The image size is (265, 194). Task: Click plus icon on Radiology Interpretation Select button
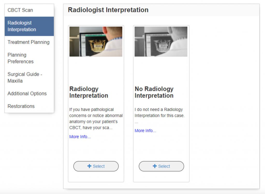coord(90,166)
